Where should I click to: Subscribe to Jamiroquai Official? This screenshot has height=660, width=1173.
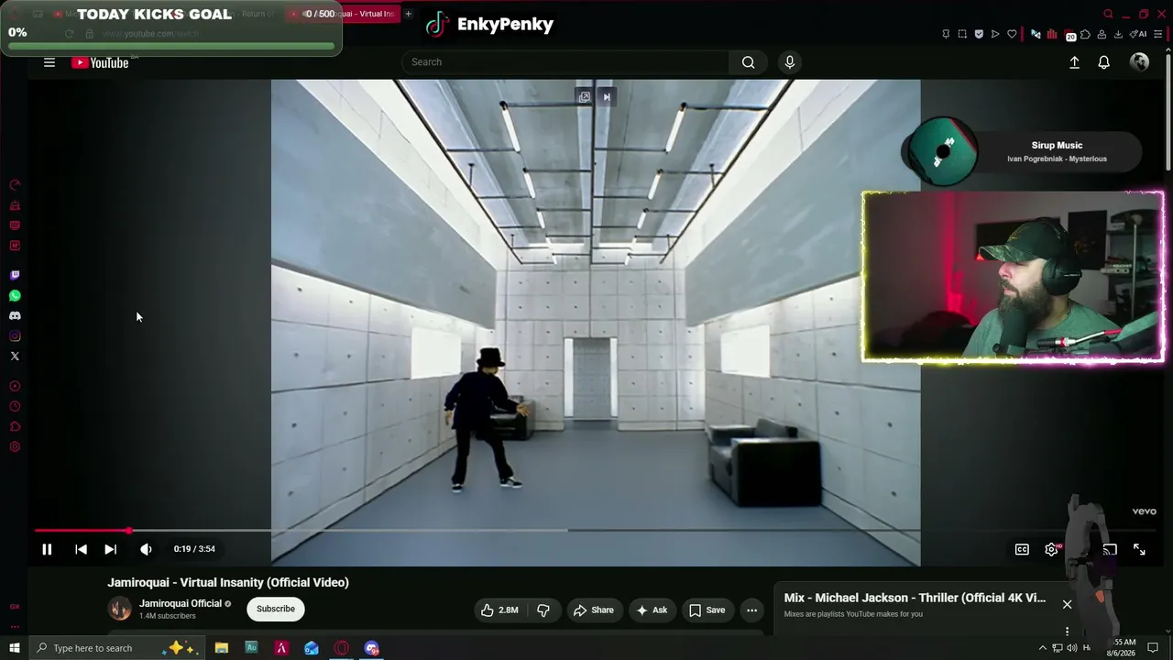[276, 609]
